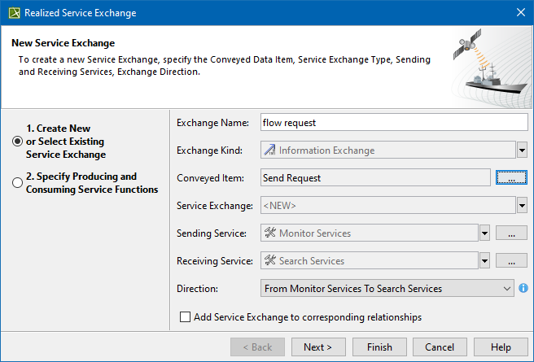Select Create New or Select Existing option
The image size is (534, 362).
(18, 142)
